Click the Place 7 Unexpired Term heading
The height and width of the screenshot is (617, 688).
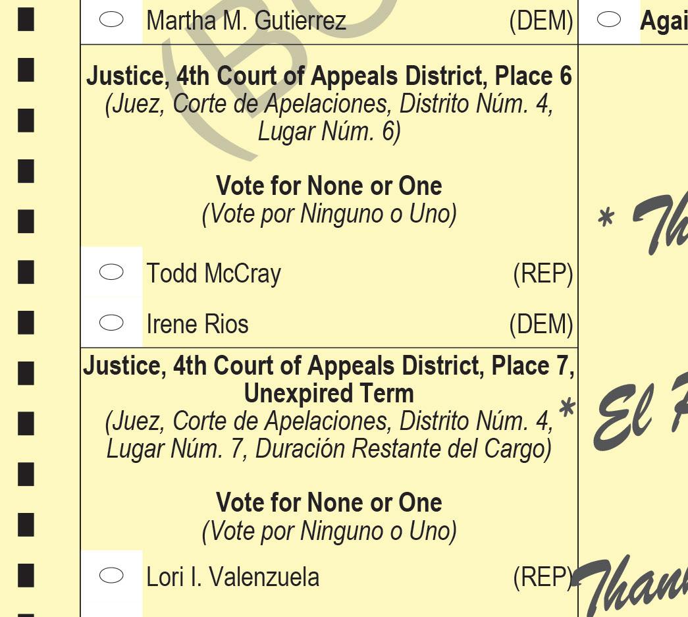coord(329,379)
